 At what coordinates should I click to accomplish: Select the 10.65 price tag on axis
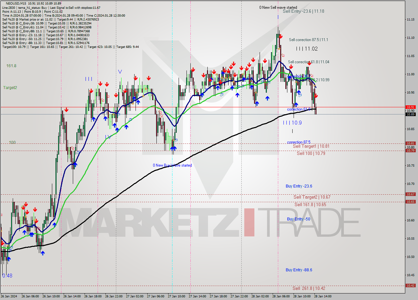[x=410, y=202]
